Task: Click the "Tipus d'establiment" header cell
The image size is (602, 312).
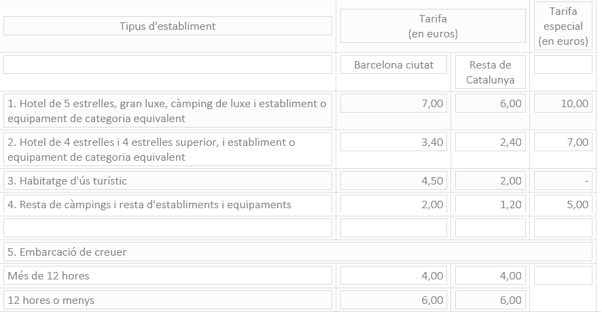Action: 168,26
